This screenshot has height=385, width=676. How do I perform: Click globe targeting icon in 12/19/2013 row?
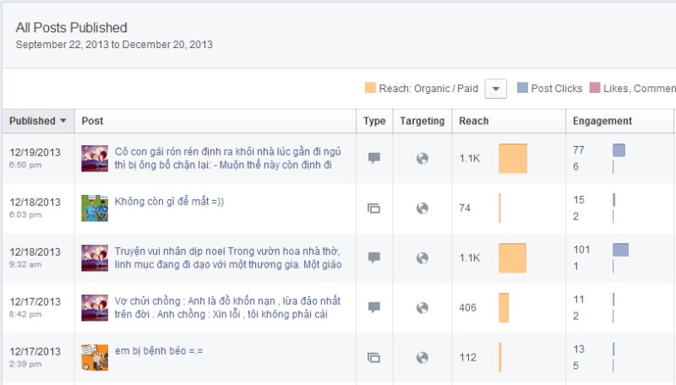tap(422, 158)
